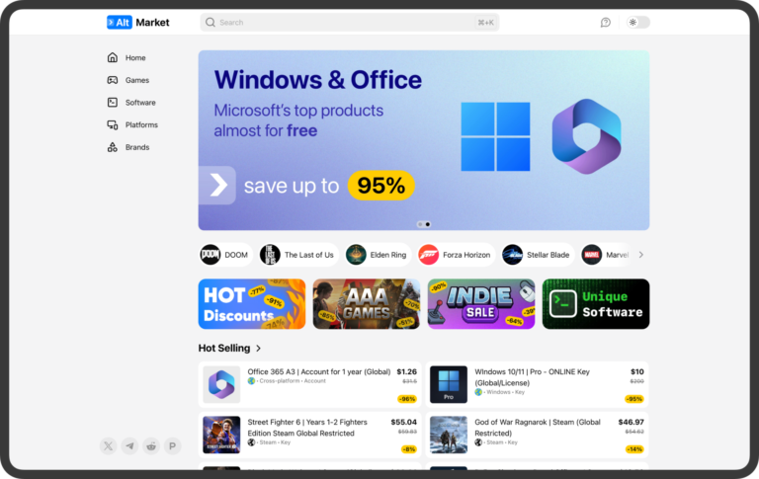Open the HOT Discounts banner

[x=252, y=304]
